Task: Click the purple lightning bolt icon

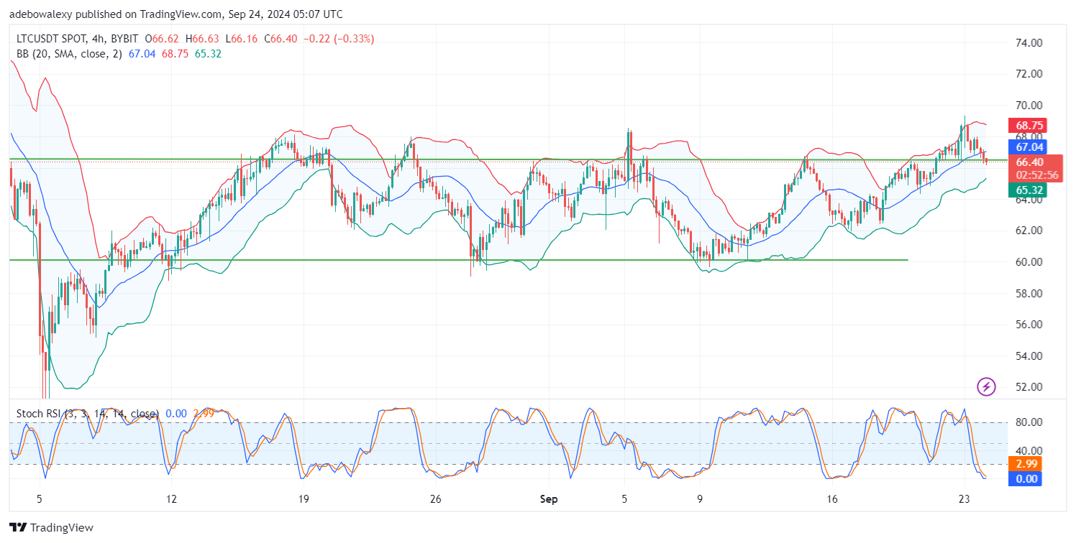Action: 986,387
